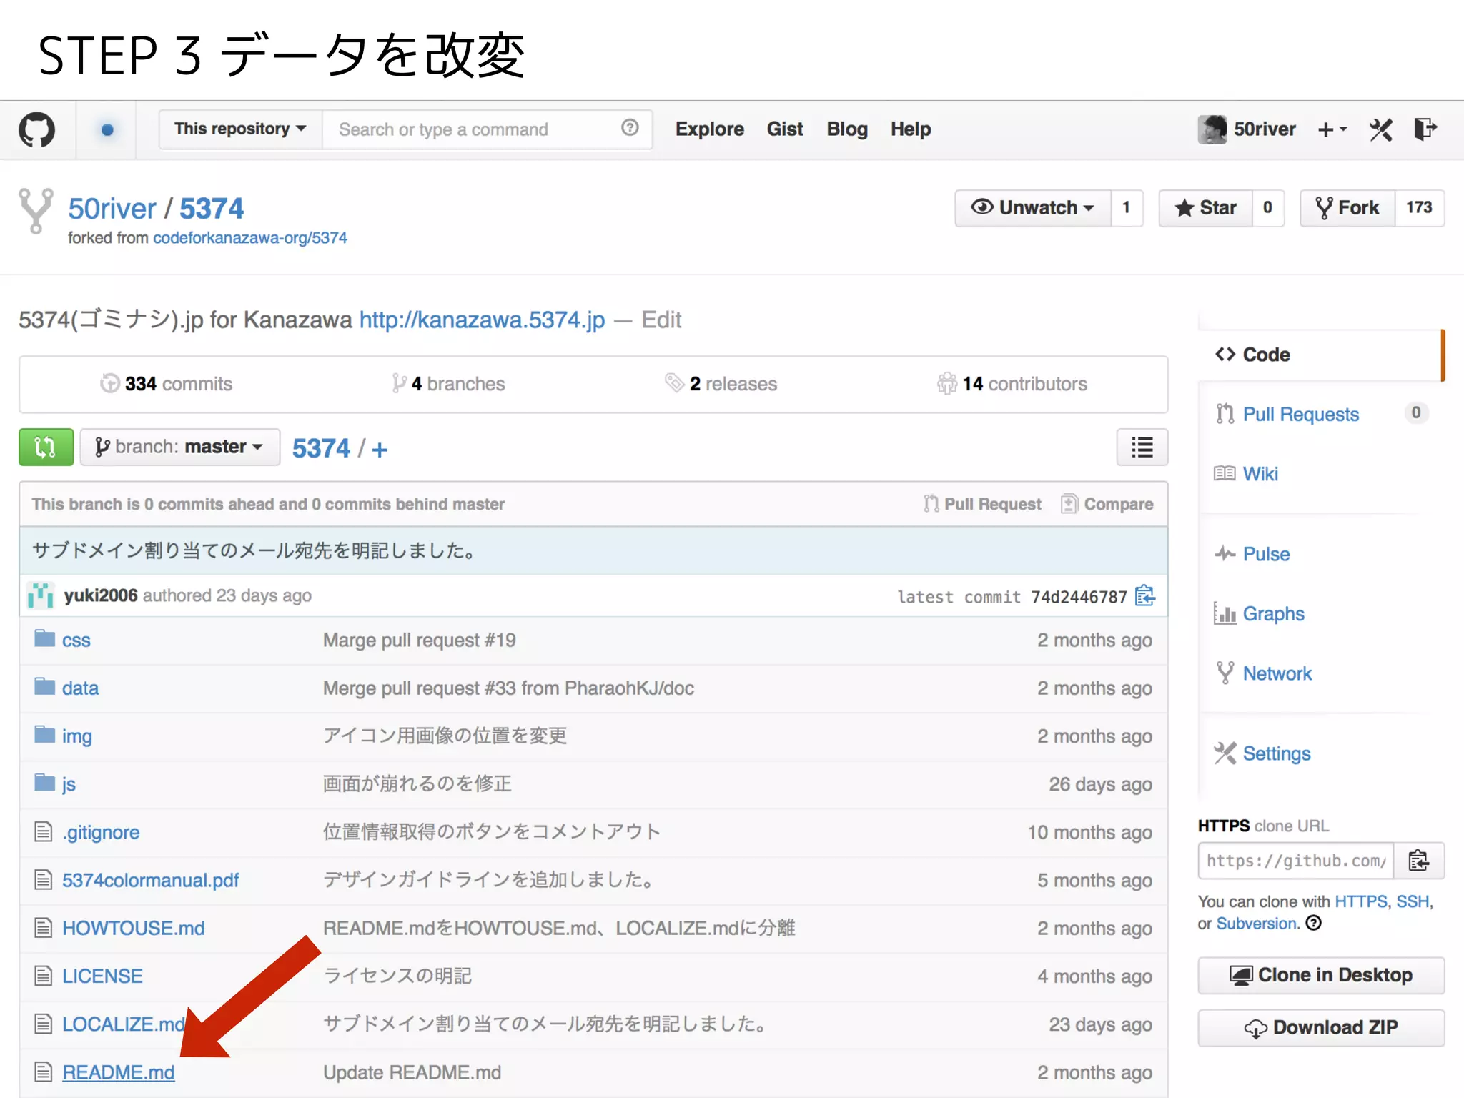Open the This repository search scope dropdown

pos(240,129)
